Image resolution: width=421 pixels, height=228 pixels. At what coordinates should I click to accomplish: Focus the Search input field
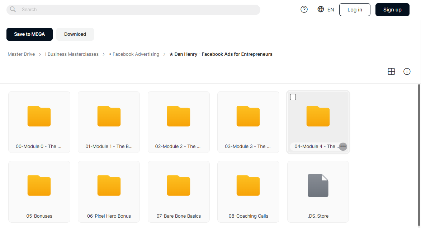click(133, 10)
